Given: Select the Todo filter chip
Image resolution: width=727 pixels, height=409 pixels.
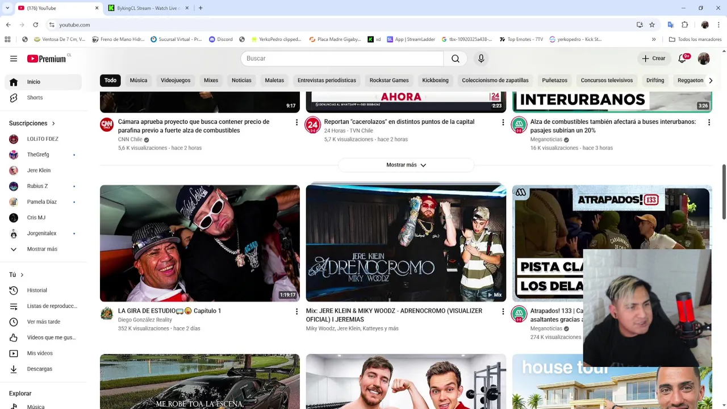Looking at the screenshot, I should coord(110,80).
